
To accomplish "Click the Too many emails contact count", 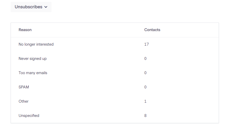I will (145, 73).
